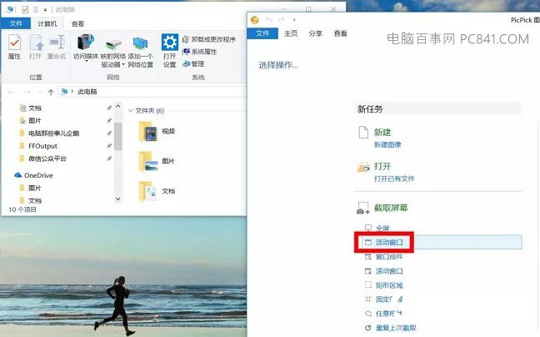The width and height of the screenshot is (540, 337).
Task: Select 图片 folder in the 文件夹 (6) group
Action: click(x=157, y=161)
